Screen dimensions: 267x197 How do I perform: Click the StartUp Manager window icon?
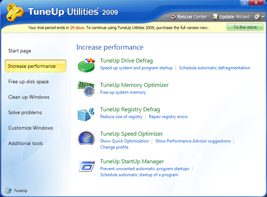point(87,167)
